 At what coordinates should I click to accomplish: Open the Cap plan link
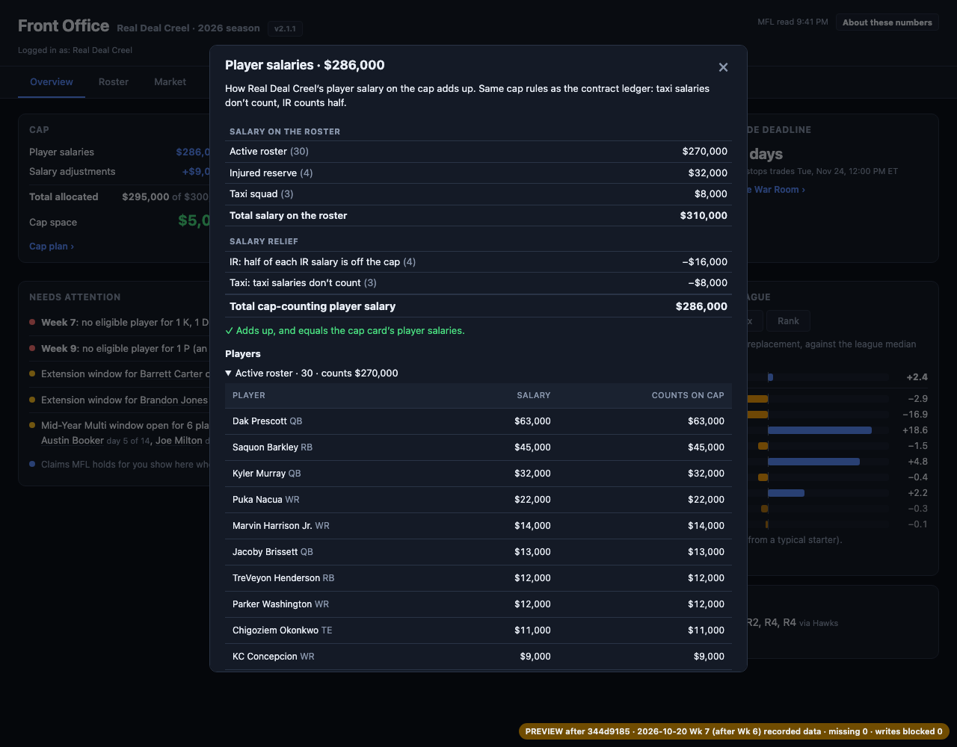(52, 246)
